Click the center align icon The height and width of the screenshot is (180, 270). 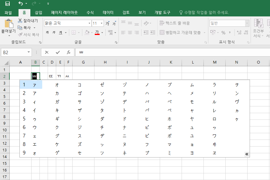tap(130, 33)
